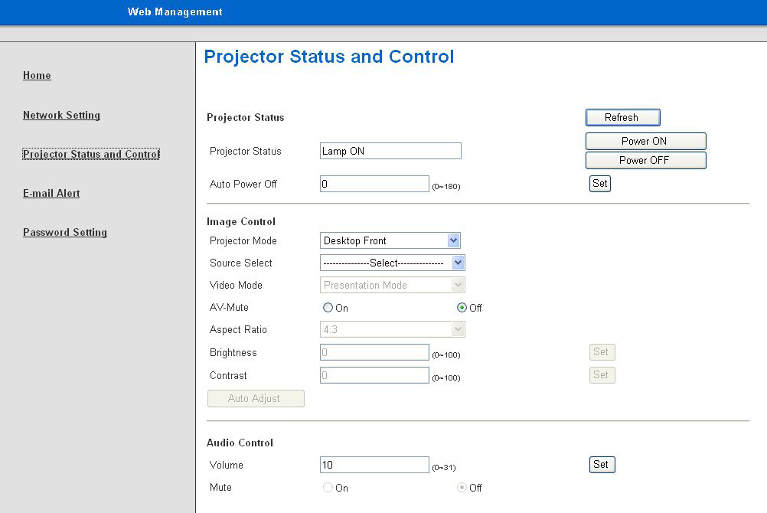Viewport: 767px width, 513px height.
Task: Open the Aspect Ratio dropdown
Action: (393, 329)
